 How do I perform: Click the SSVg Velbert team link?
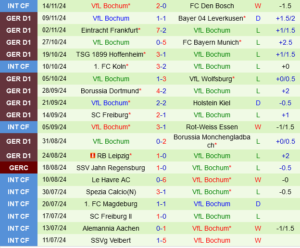coord(111,240)
